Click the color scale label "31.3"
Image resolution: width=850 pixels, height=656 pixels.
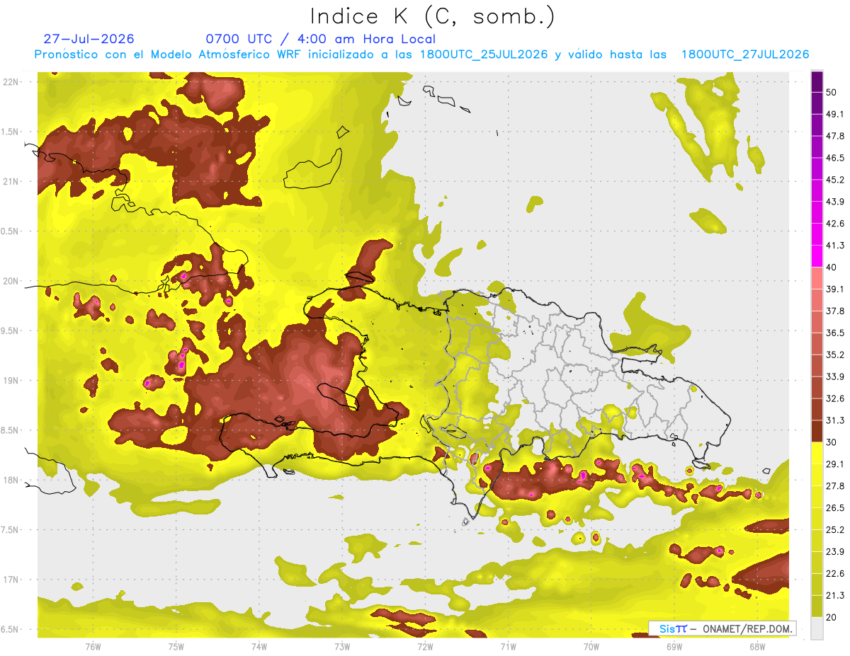coord(835,420)
